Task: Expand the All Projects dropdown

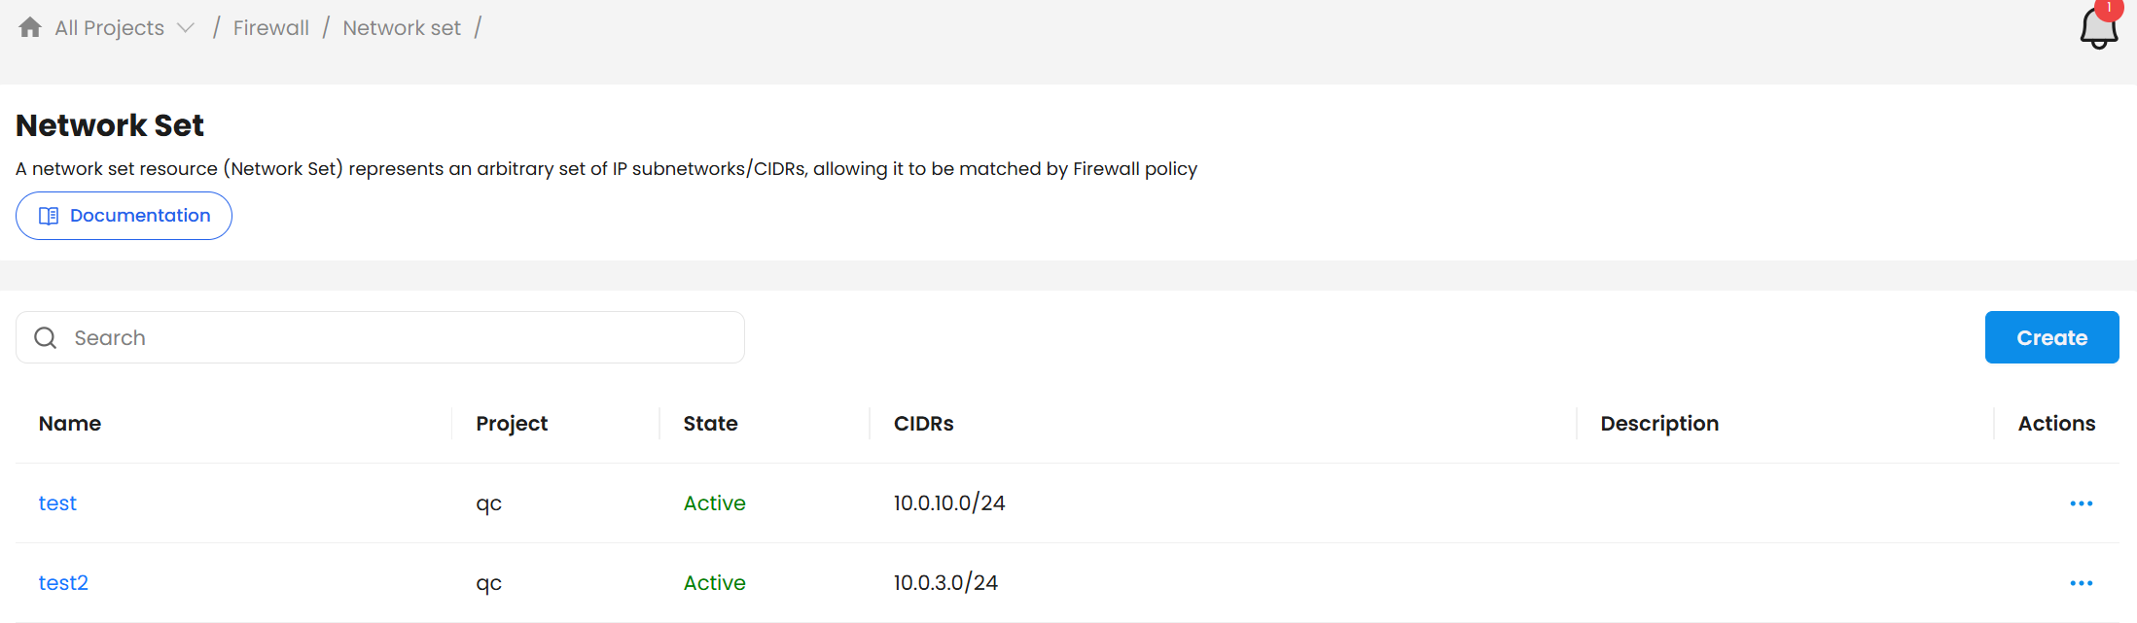Action: (x=186, y=28)
